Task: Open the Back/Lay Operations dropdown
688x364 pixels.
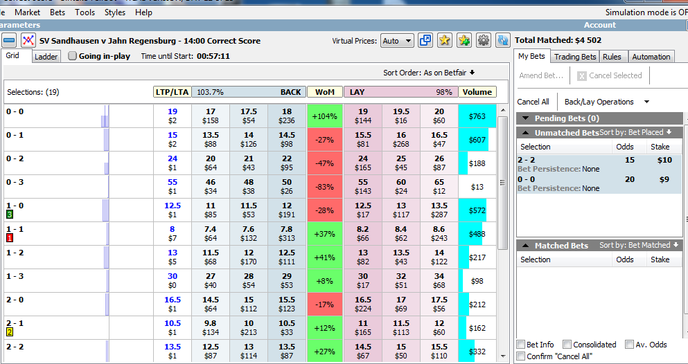Action: [x=607, y=102]
